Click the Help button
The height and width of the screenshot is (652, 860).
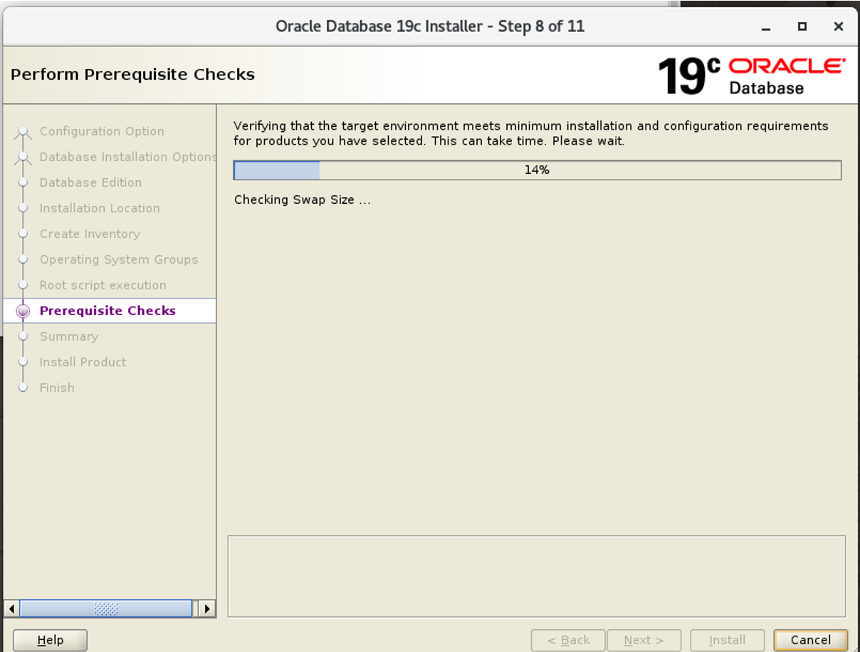[50, 640]
